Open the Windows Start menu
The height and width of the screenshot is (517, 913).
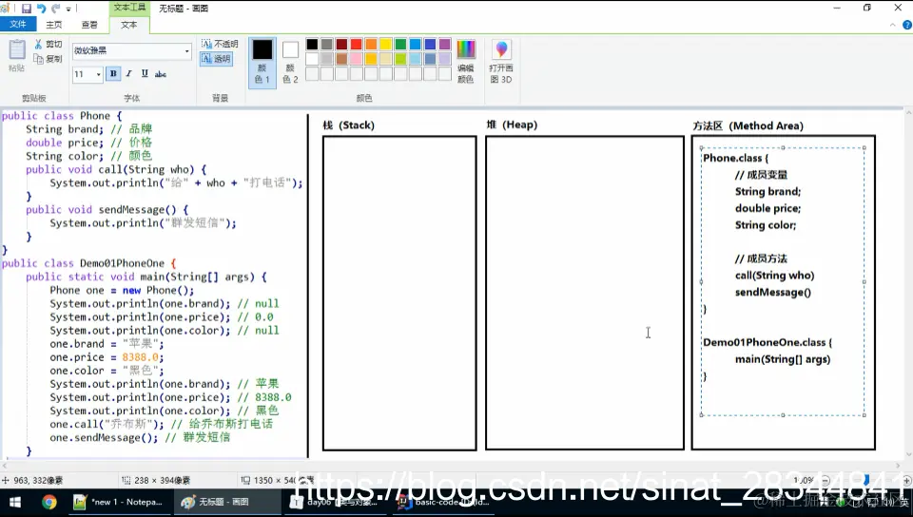click(x=14, y=502)
